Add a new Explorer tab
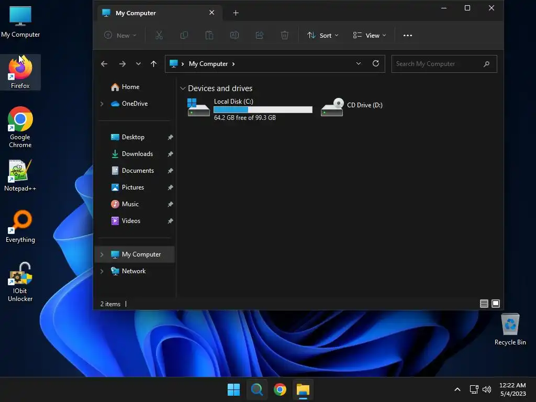This screenshot has width=536, height=402. 236,13
